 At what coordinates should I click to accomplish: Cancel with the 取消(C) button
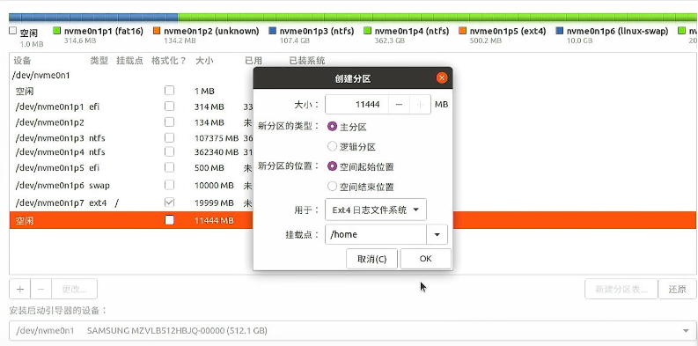[x=371, y=259]
